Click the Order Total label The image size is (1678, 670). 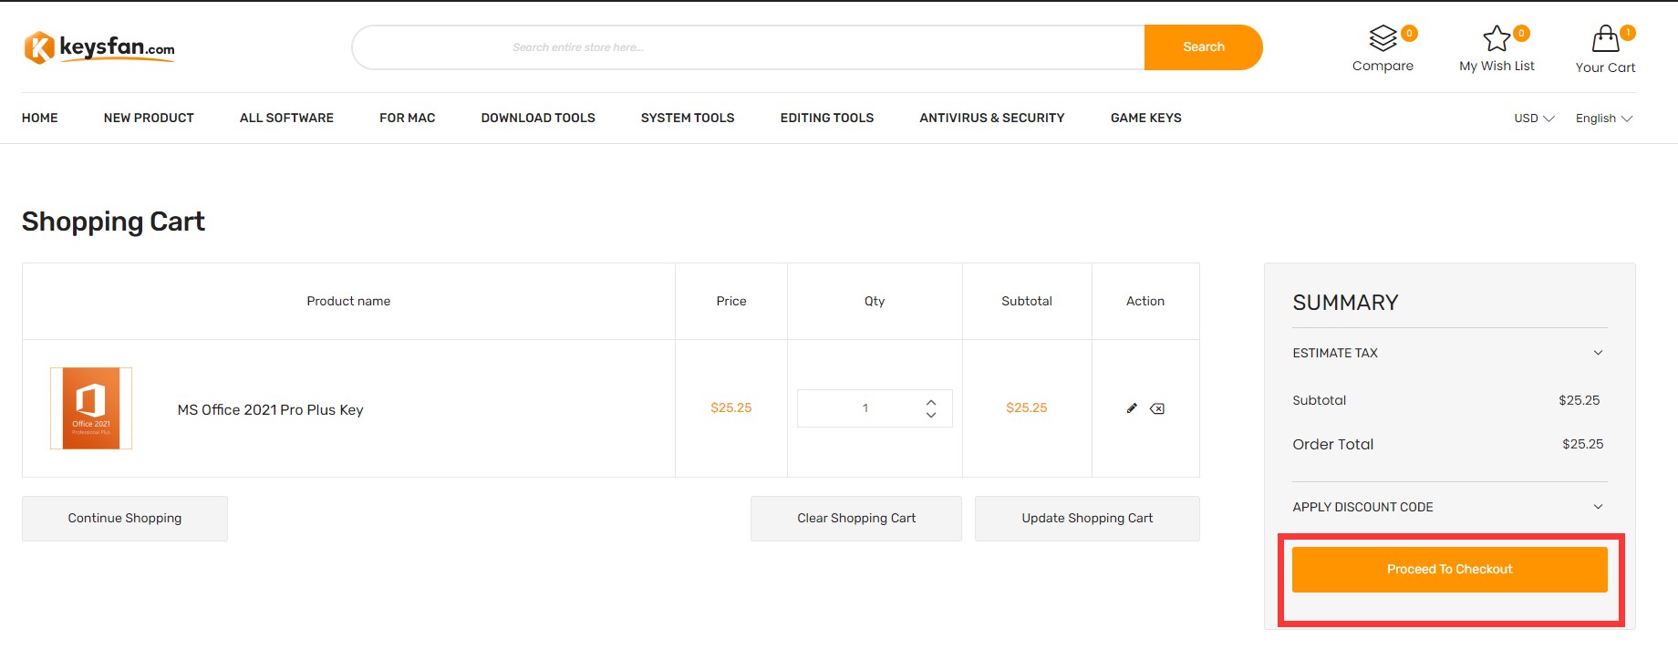pos(1333,444)
